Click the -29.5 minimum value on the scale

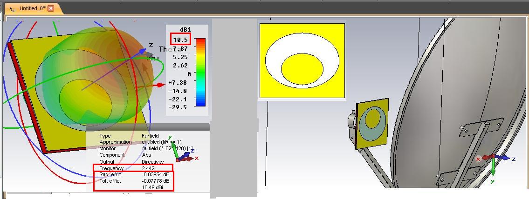179,107
